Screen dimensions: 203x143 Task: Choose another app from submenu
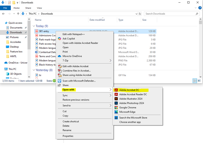pos(130,122)
